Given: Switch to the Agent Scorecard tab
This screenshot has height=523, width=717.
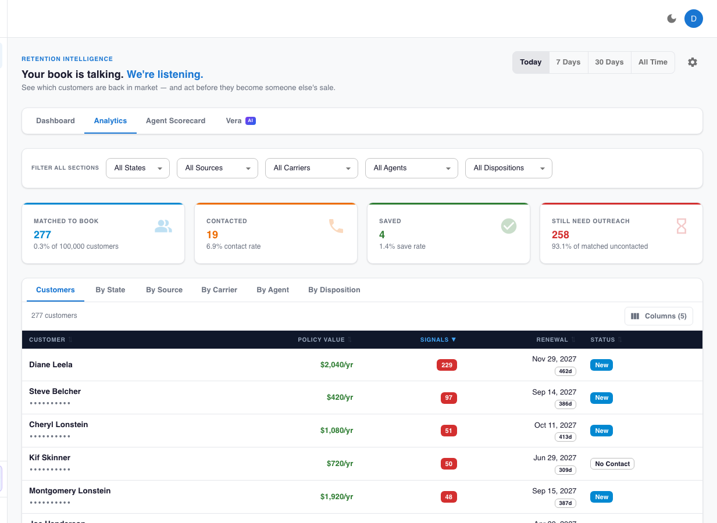Looking at the screenshot, I should click(x=176, y=121).
